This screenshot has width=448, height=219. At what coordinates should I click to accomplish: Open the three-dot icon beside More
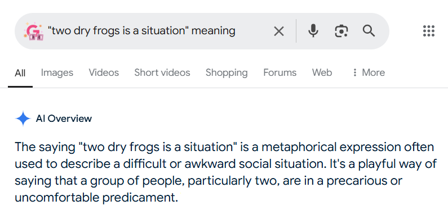(355, 72)
